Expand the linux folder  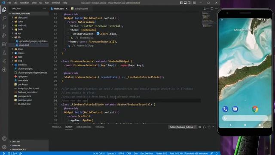point(20,49)
